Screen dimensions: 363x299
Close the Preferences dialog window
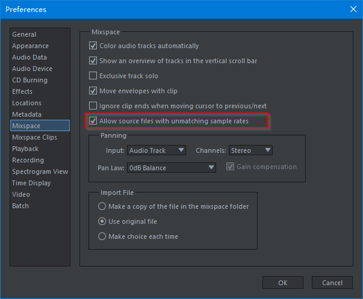(352, 9)
